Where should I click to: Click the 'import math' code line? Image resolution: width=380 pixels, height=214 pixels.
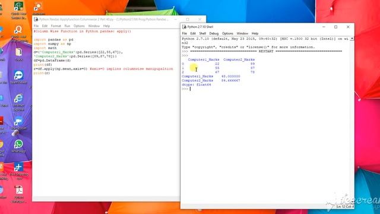(x=45, y=48)
